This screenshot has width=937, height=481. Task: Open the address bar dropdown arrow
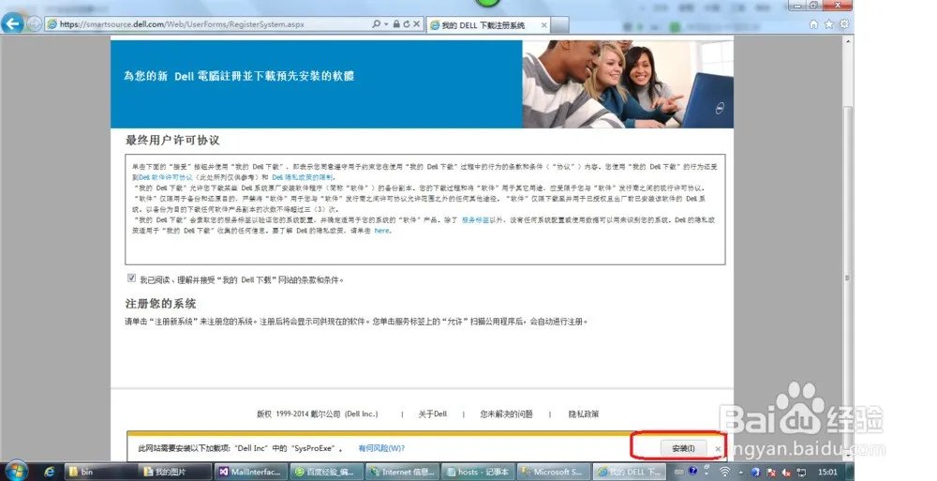tap(386, 24)
